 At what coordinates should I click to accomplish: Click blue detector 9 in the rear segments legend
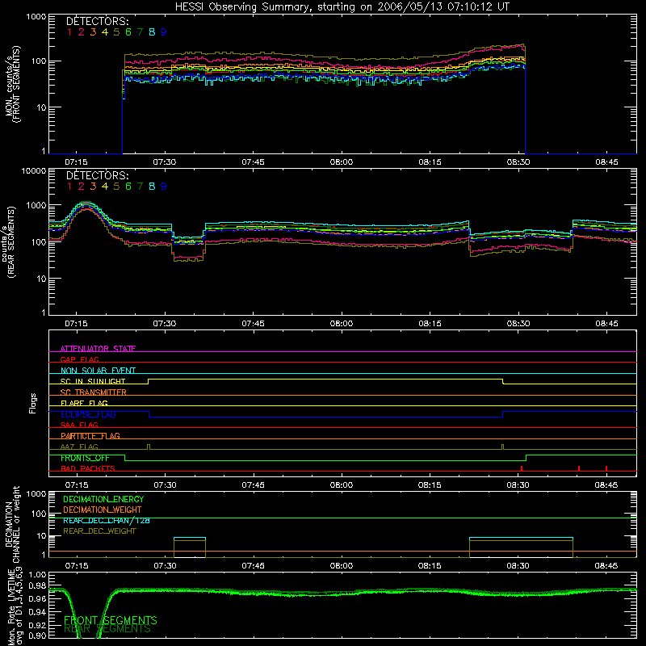pyautogui.click(x=164, y=187)
